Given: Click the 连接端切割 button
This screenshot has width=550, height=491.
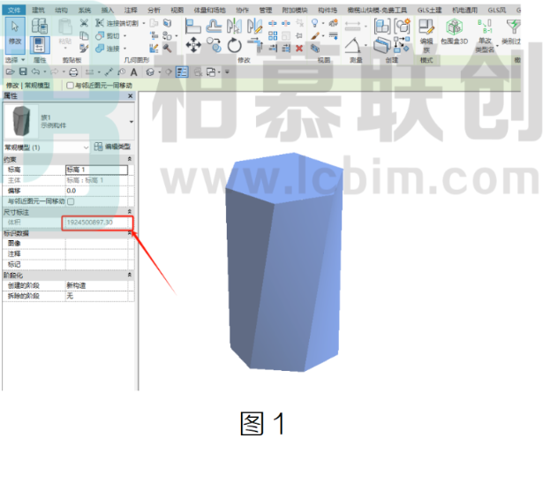Looking at the screenshot, I should [117, 23].
